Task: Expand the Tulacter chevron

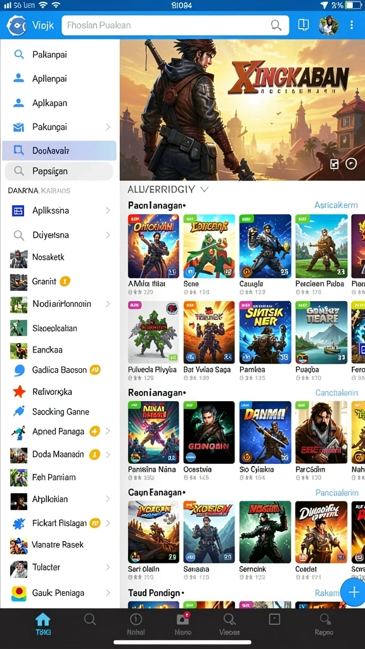Action: tap(108, 567)
